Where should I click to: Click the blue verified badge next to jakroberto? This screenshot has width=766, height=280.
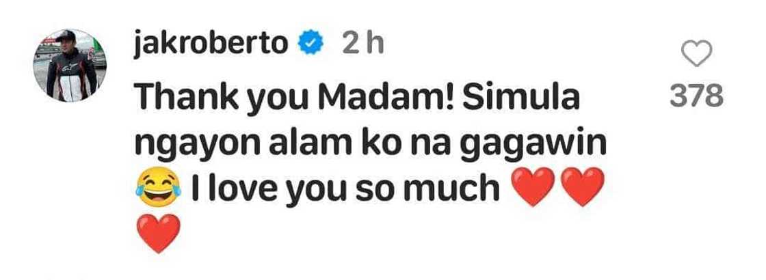click(x=311, y=45)
